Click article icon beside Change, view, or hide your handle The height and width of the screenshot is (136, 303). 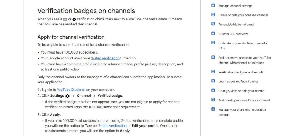point(213,90)
